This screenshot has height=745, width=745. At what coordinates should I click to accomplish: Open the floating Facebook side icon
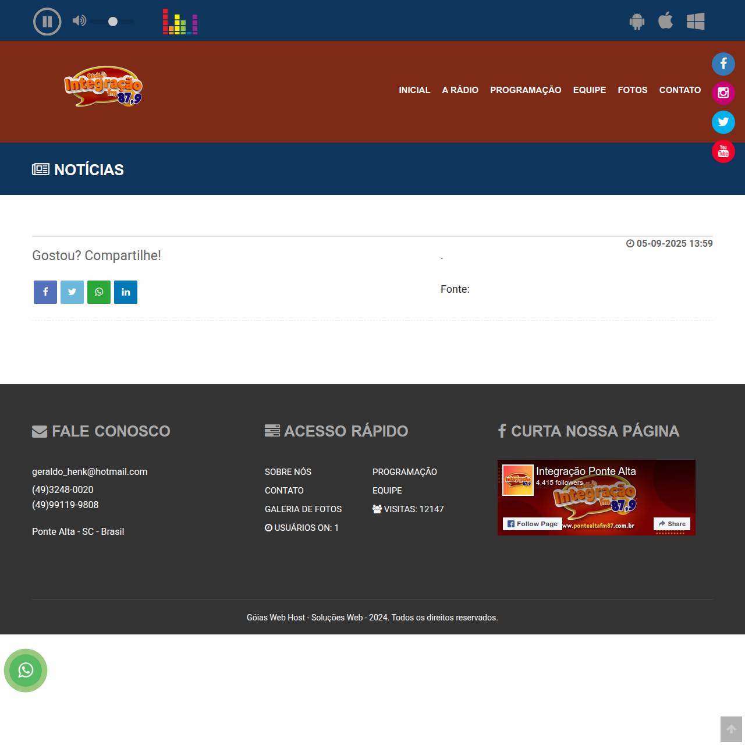[x=723, y=63]
